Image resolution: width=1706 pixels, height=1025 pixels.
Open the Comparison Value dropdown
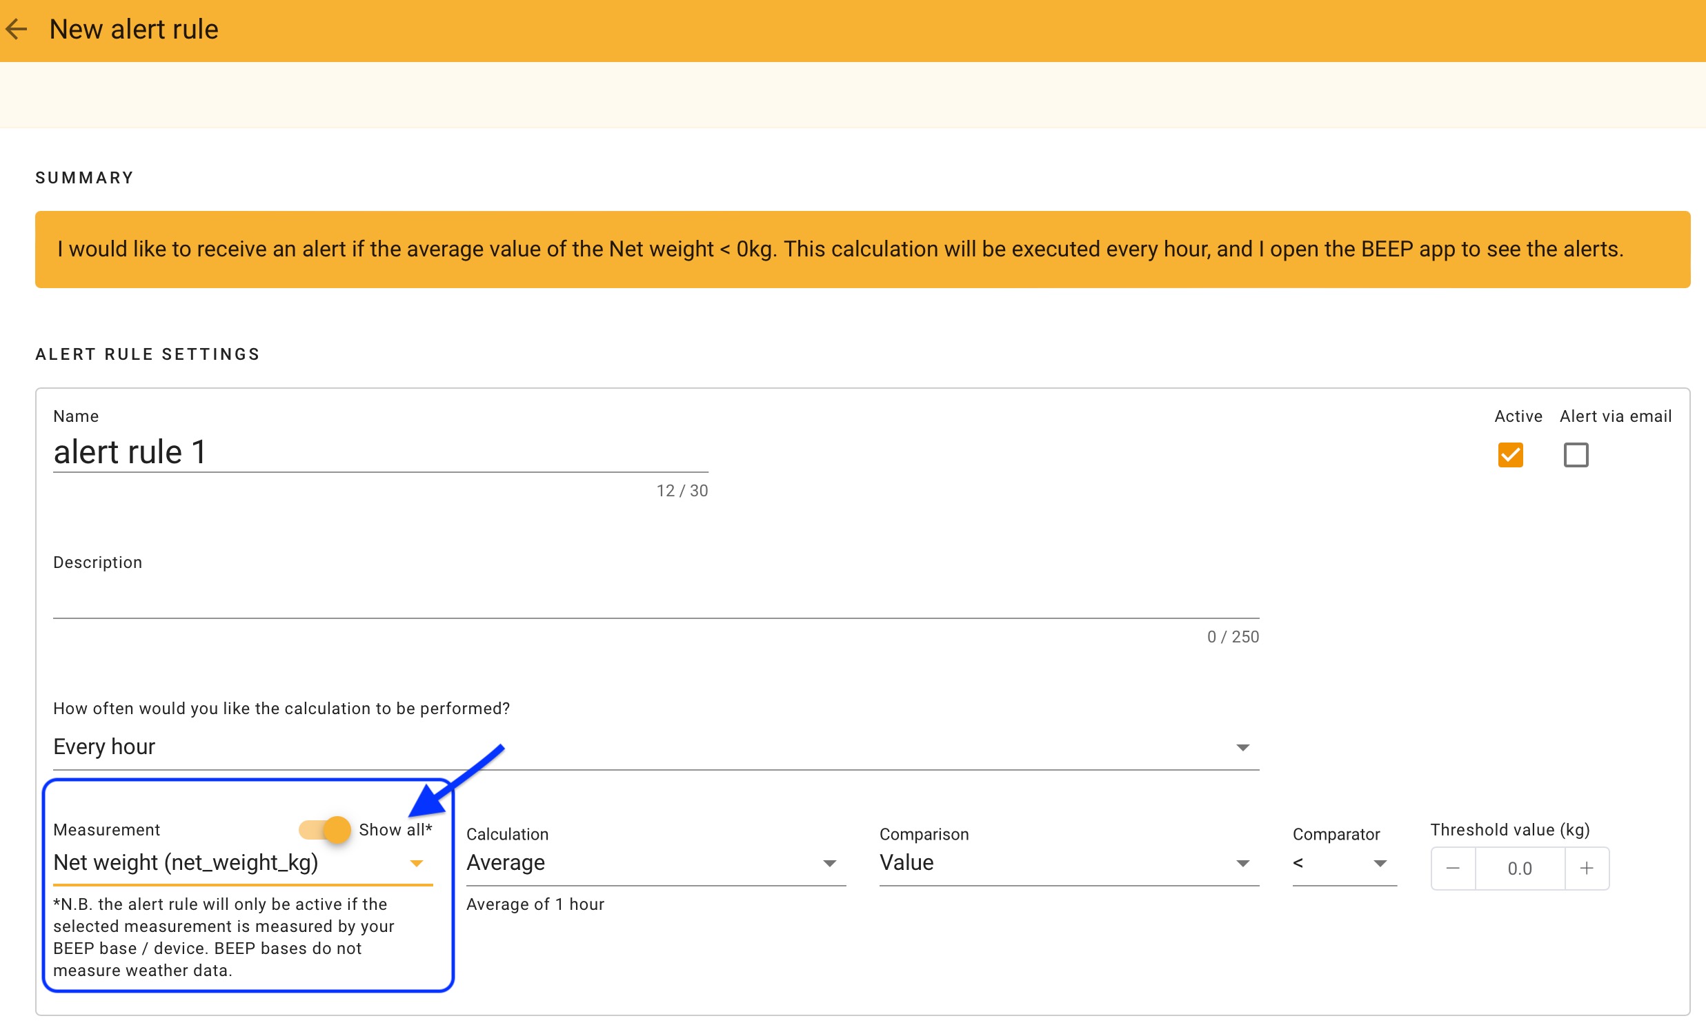tap(1242, 864)
